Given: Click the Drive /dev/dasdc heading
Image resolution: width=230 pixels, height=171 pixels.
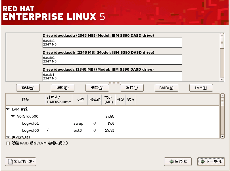Looking at the screenshot, I should (x=98, y=69).
